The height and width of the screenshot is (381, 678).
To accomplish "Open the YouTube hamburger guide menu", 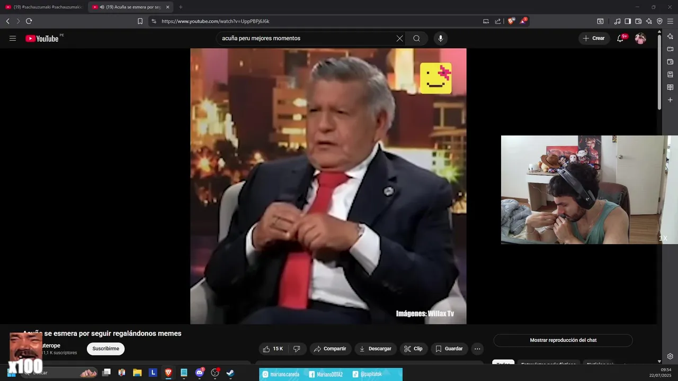I will point(13,38).
